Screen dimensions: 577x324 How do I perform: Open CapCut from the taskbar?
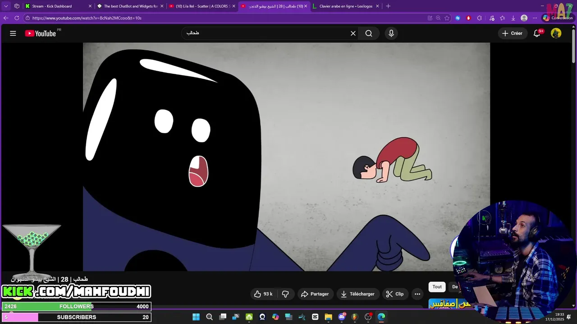315,317
